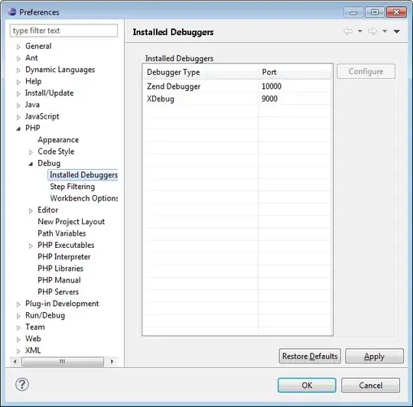
Task: Click the tree horizontal scrollbar thumb
Action: 63,361
